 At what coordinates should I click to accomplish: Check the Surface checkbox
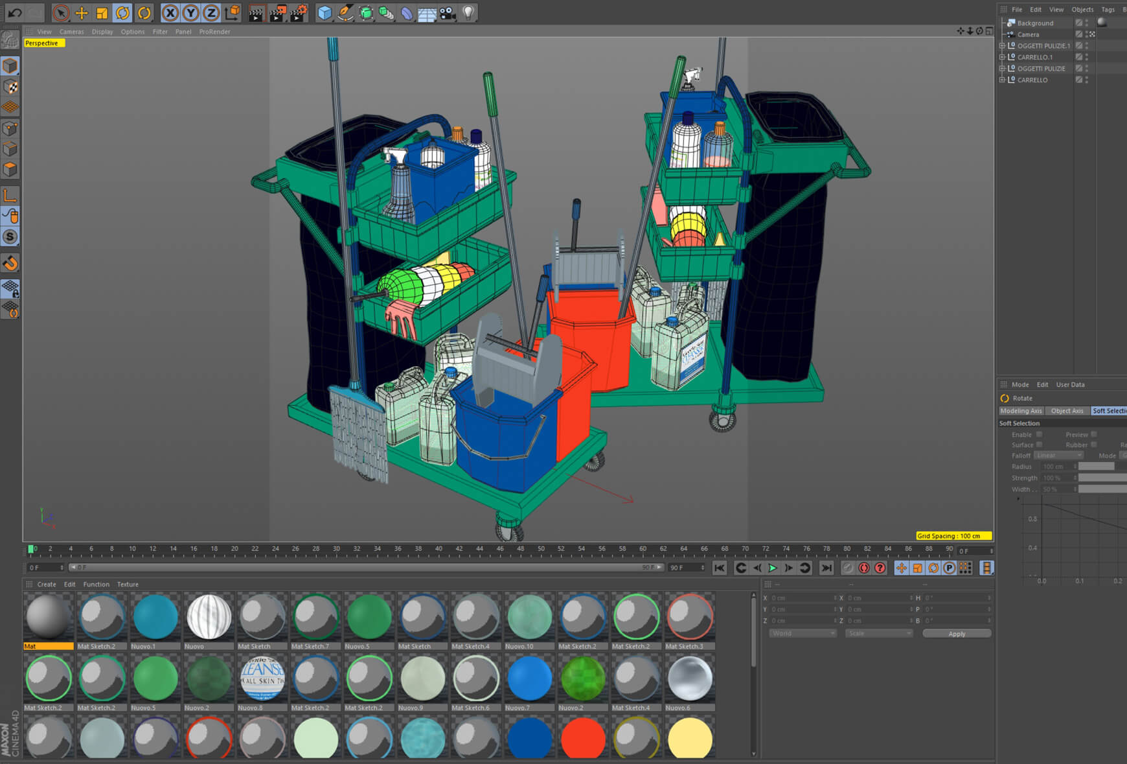pyautogui.click(x=1039, y=445)
